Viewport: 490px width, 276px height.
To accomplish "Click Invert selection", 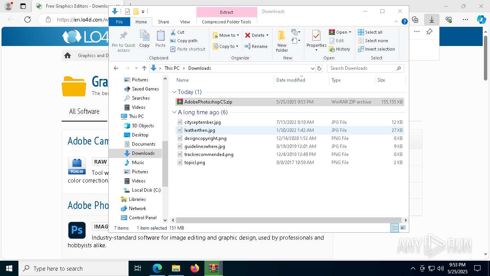I will click(376, 49).
